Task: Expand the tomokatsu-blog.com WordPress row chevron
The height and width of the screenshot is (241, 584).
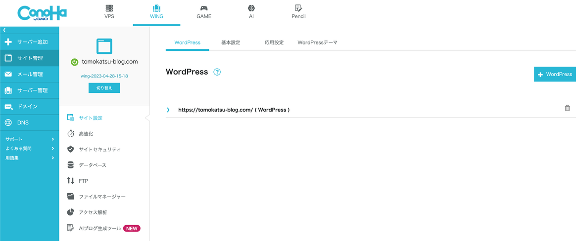Action: click(168, 110)
